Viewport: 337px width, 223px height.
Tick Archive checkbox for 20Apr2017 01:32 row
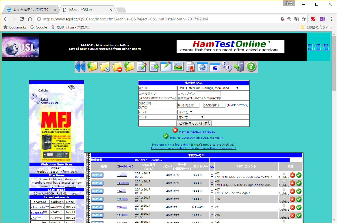tap(284, 198)
